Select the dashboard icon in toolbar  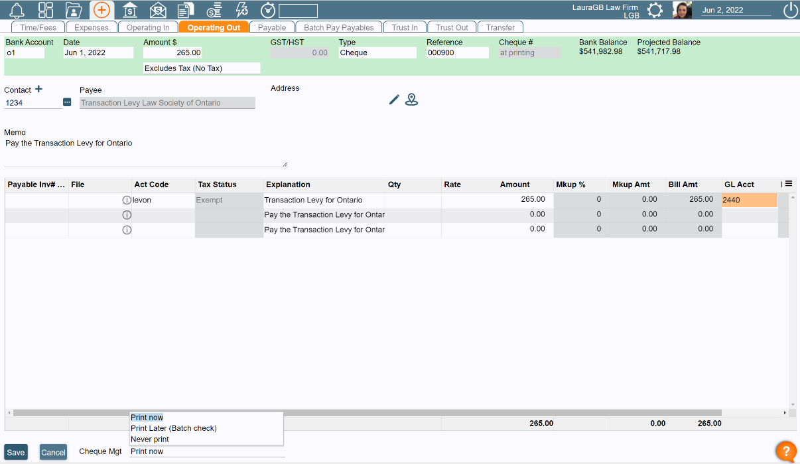(x=45, y=10)
